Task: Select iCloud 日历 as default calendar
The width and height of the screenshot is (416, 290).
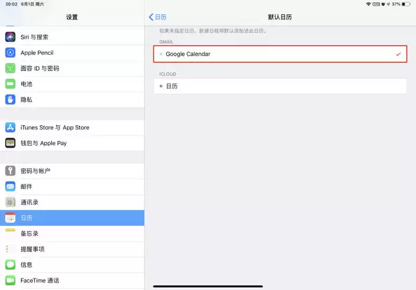Action: pos(280,86)
